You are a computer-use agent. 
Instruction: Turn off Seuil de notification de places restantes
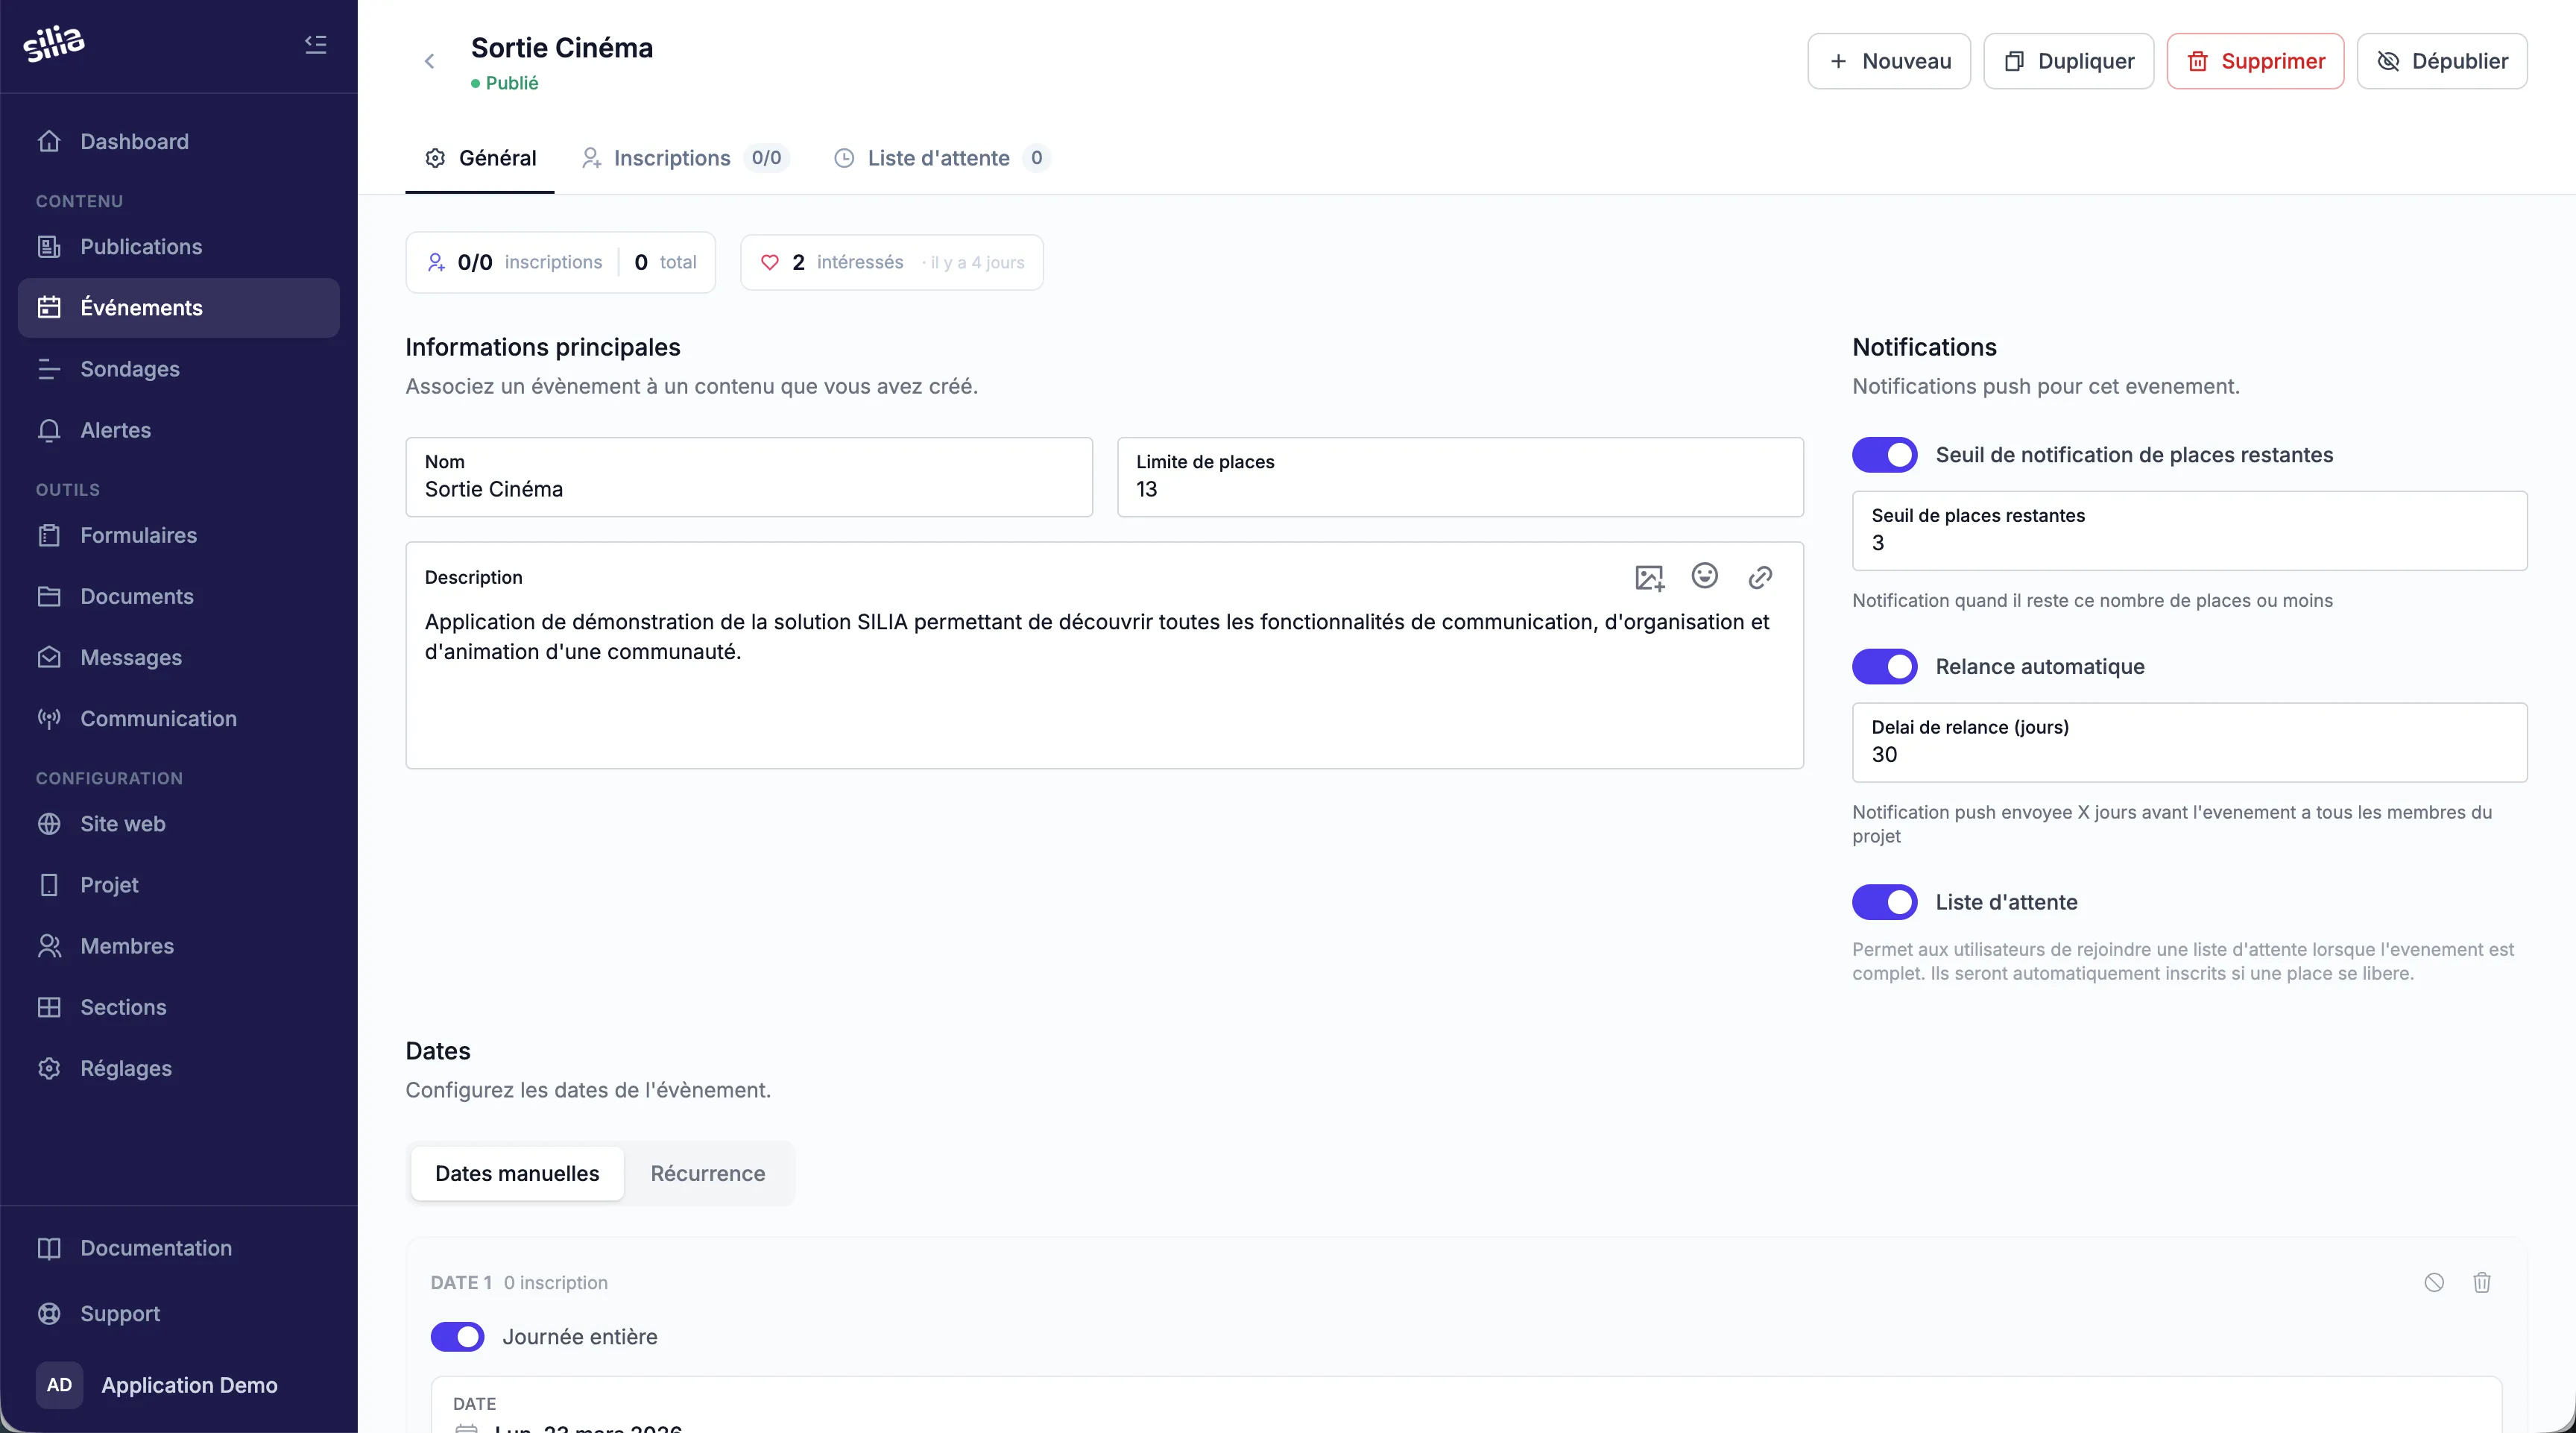pyautogui.click(x=1883, y=455)
